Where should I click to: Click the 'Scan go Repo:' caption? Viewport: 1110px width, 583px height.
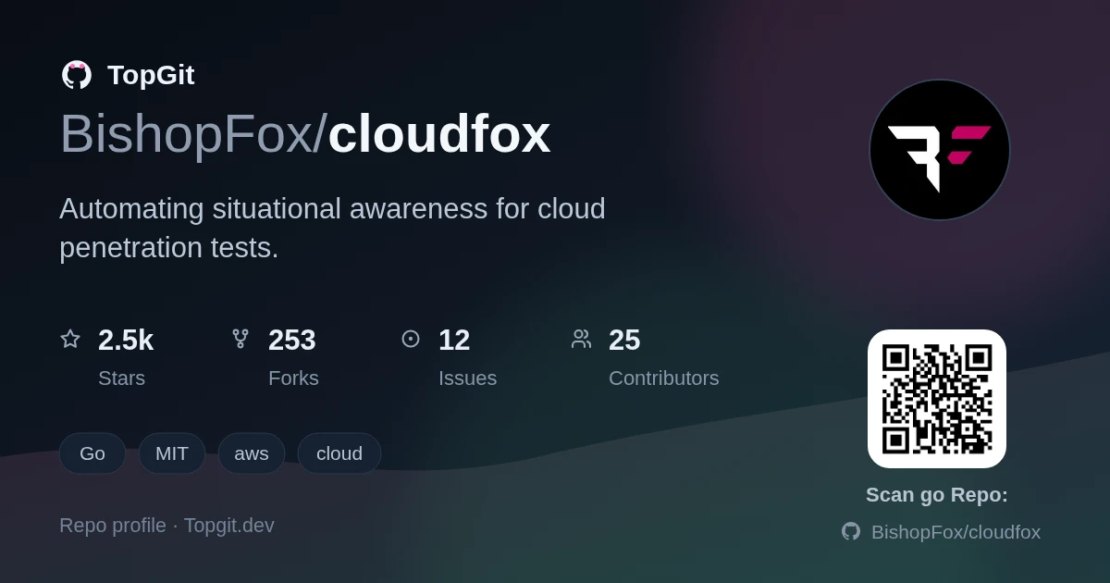pyautogui.click(x=937, y=495)
